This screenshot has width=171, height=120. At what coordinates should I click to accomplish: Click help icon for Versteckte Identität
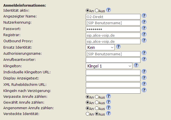tap(109, 113)
